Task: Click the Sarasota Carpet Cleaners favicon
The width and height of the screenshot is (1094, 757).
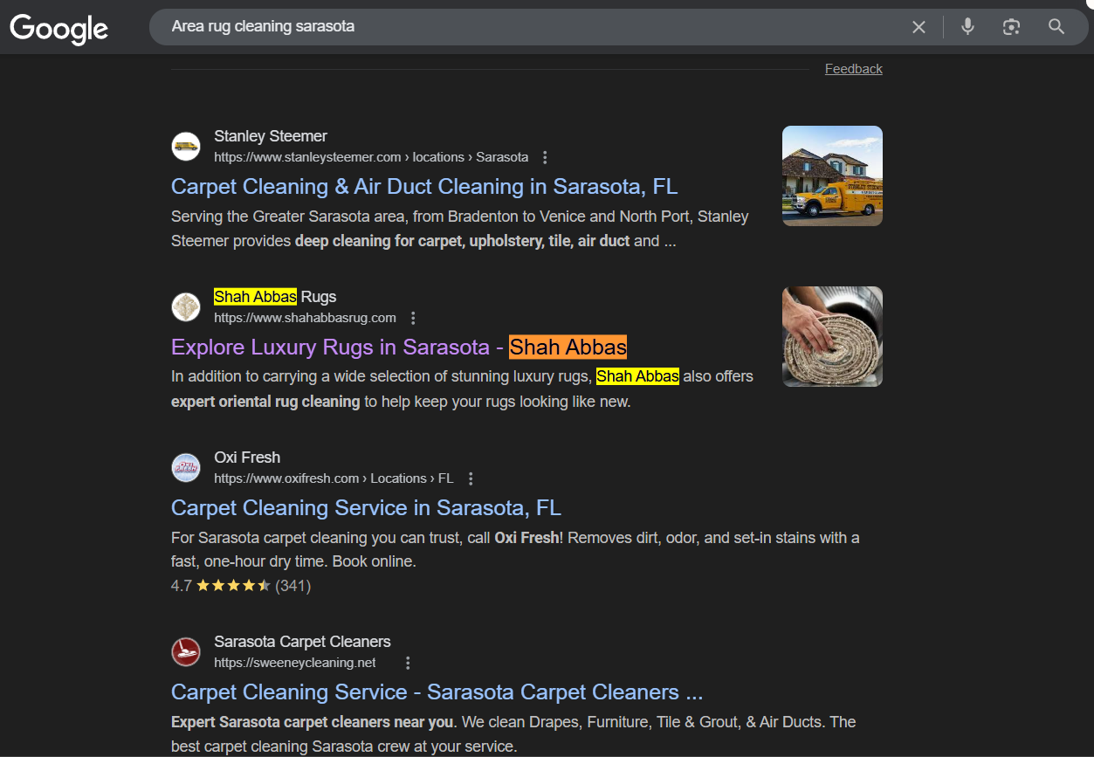Action: [186, 651]
